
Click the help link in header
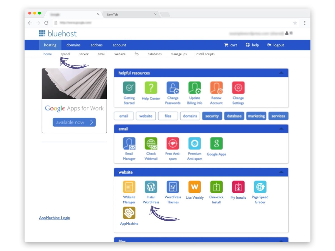click(x=252, y=45)
